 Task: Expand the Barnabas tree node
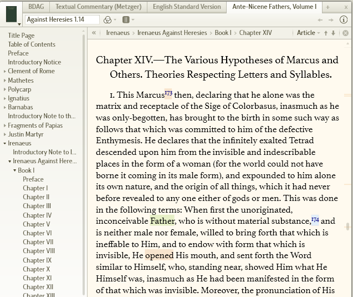coord(5,107)
